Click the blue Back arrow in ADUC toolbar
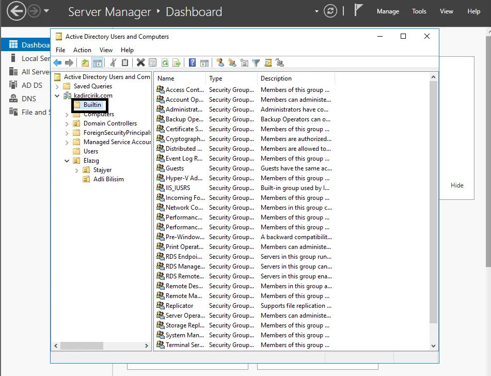 [x=57, y=62]
